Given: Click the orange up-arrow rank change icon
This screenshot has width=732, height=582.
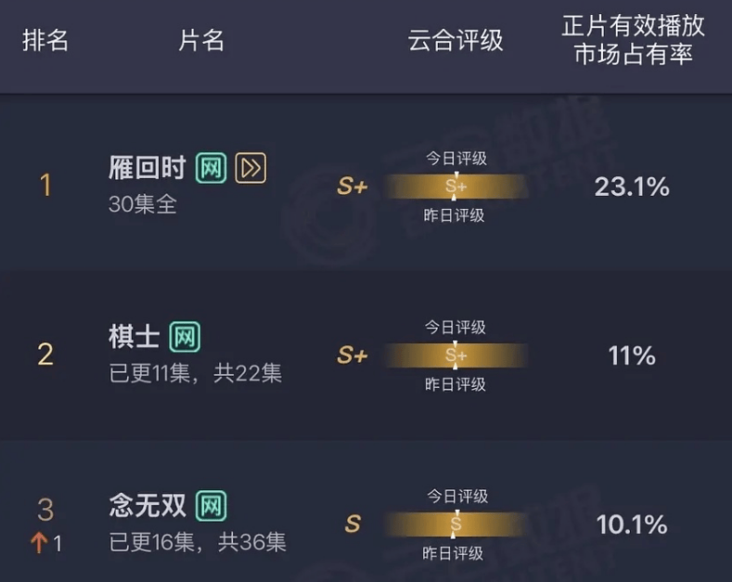Looking at the screenshot, I should (39, 543).
